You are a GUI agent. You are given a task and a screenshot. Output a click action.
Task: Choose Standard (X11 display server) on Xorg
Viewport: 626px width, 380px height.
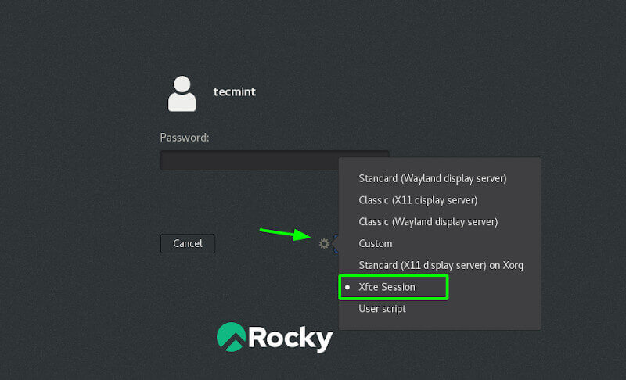[x=441, y=266]
